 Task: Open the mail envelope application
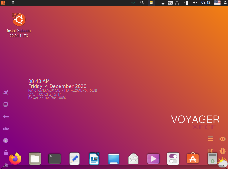(x=134, y=159)
